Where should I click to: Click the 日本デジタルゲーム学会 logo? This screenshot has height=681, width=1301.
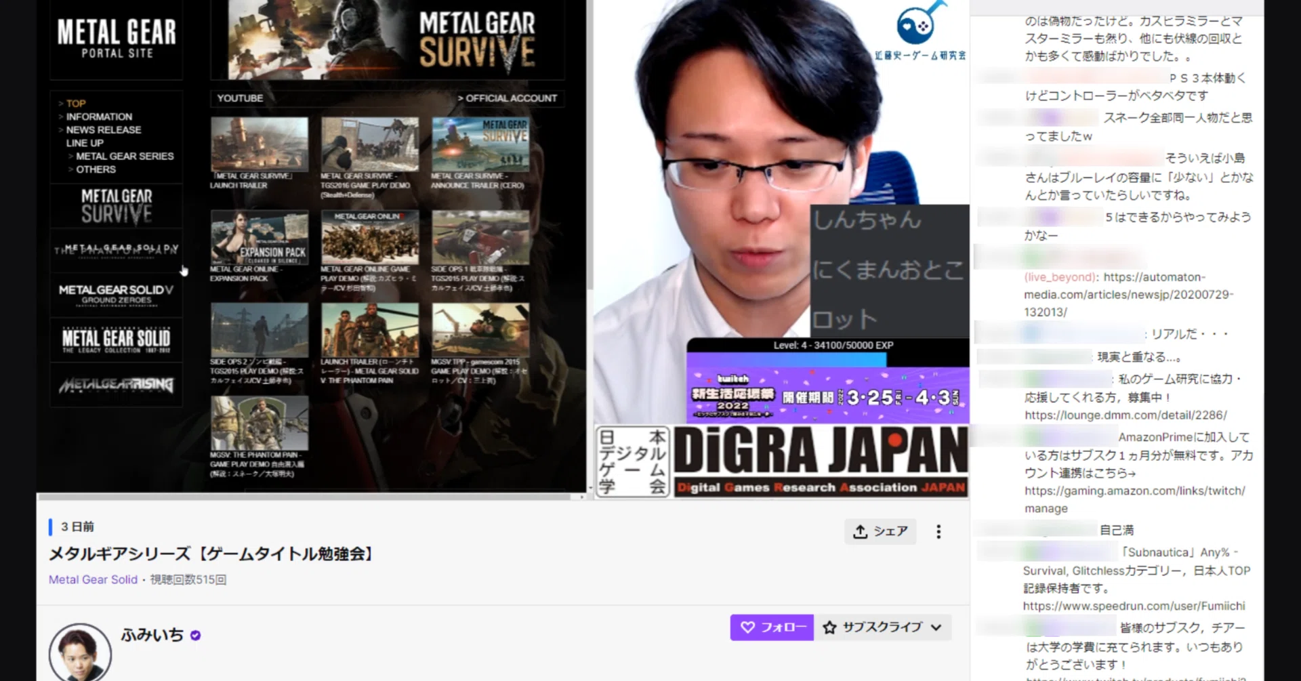(633, 461)
